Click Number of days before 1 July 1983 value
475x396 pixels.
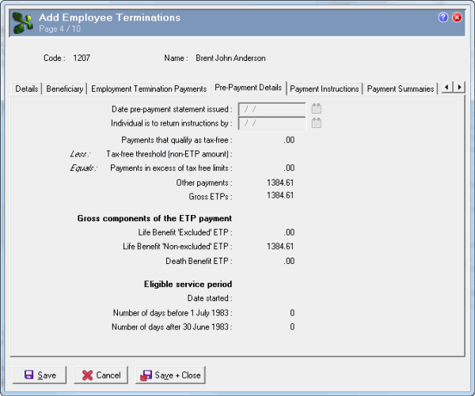coord(292,312)
